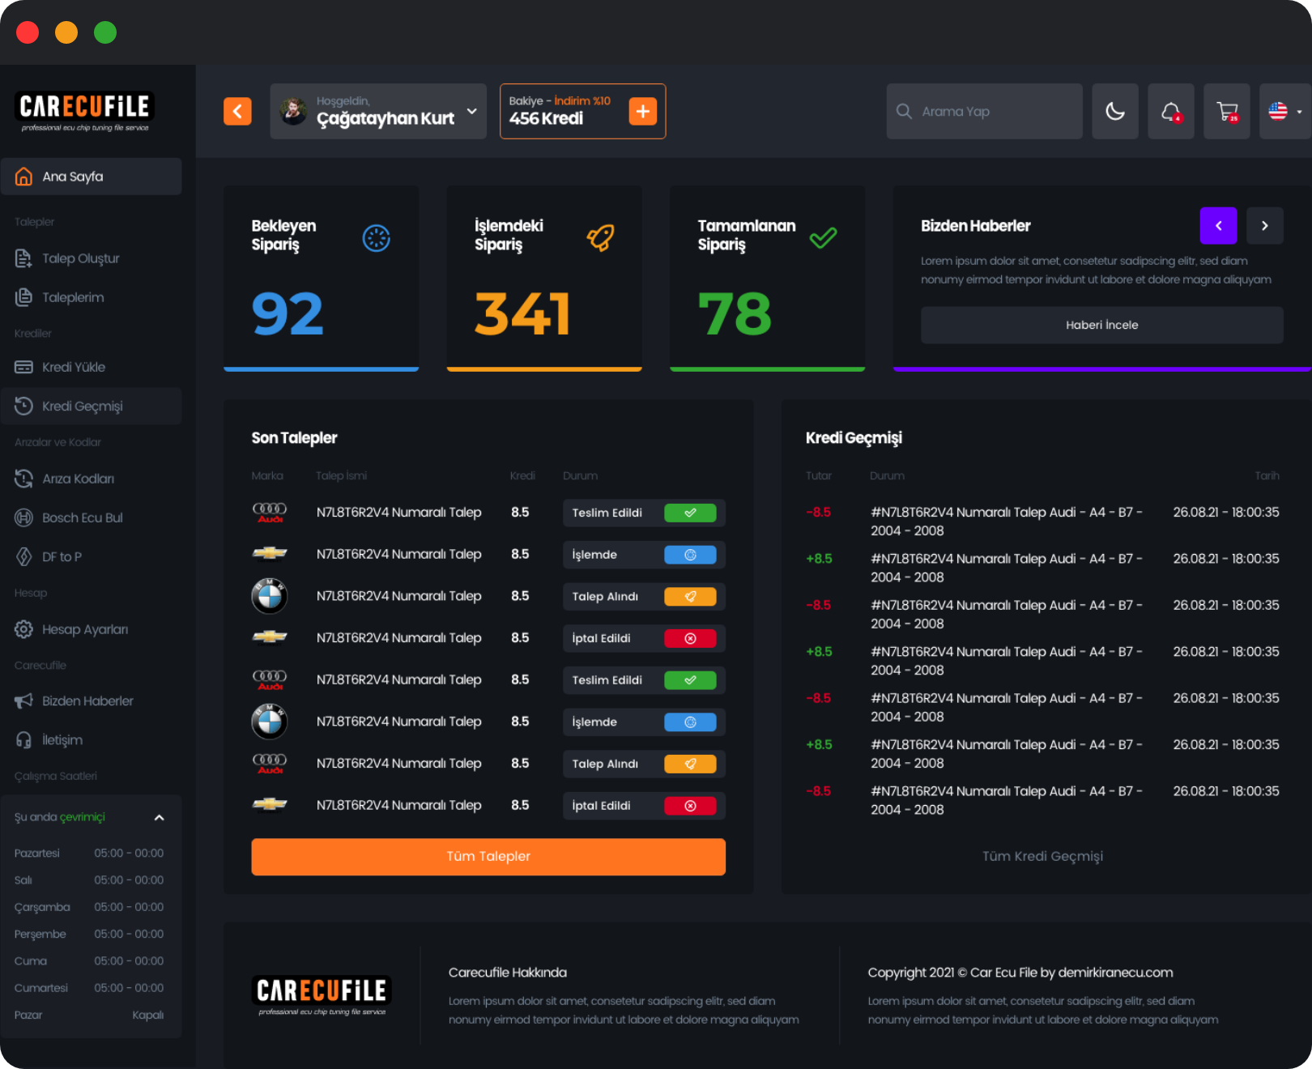Go to next news with right arrow
The height and width of the screenshot is (1069, 1312).
point(1264,226)
